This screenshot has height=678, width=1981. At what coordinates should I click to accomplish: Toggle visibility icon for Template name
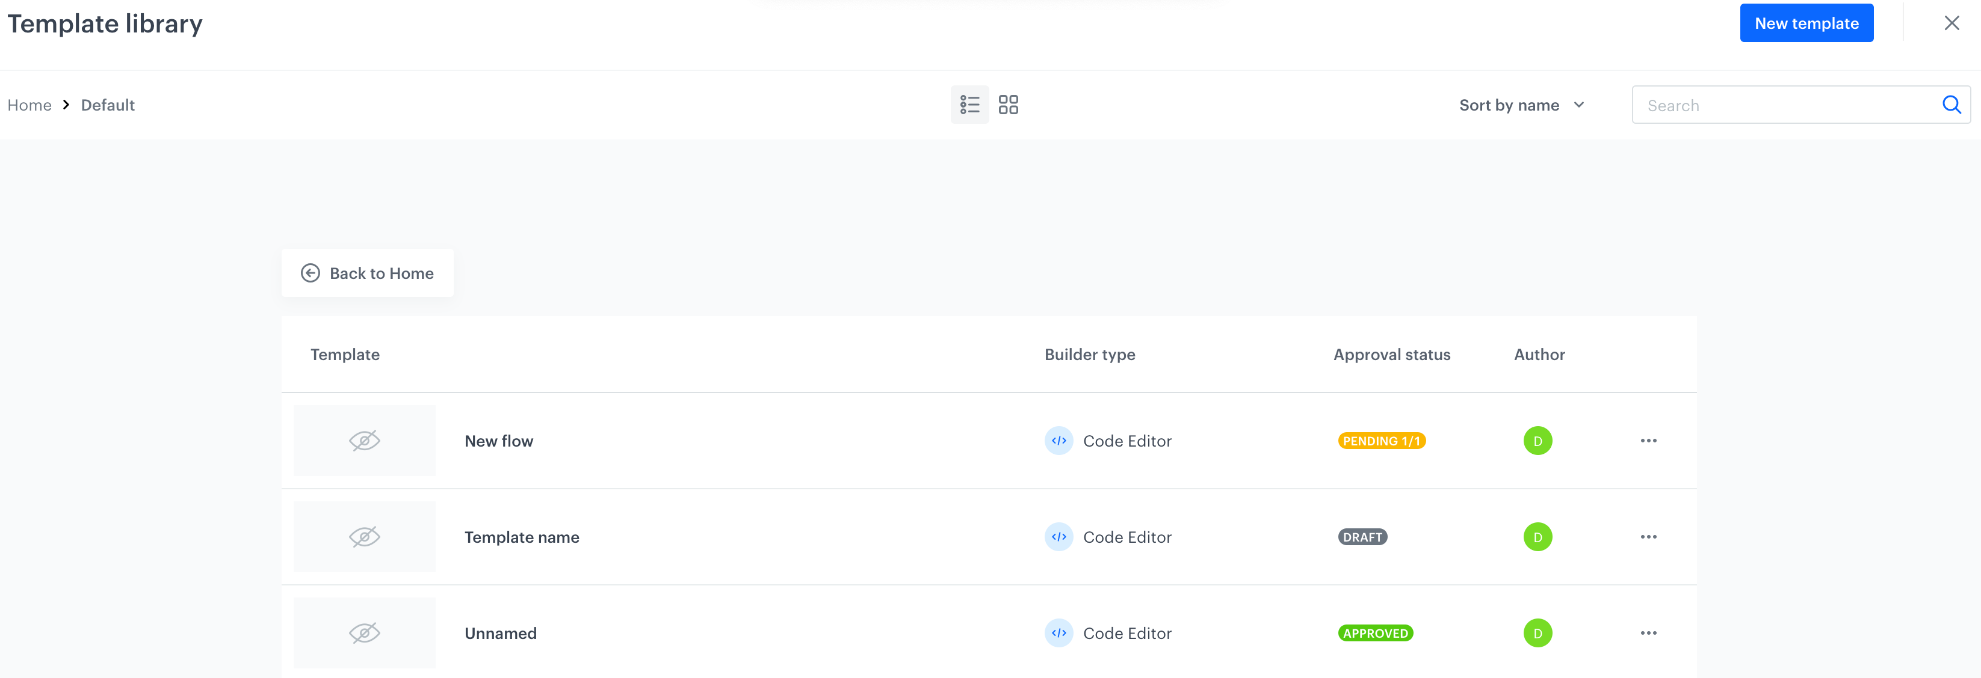coord(365,537)
